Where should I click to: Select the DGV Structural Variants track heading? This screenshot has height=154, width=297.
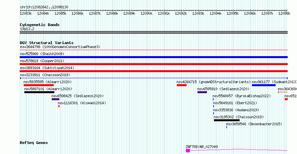(x=47, y=43)
